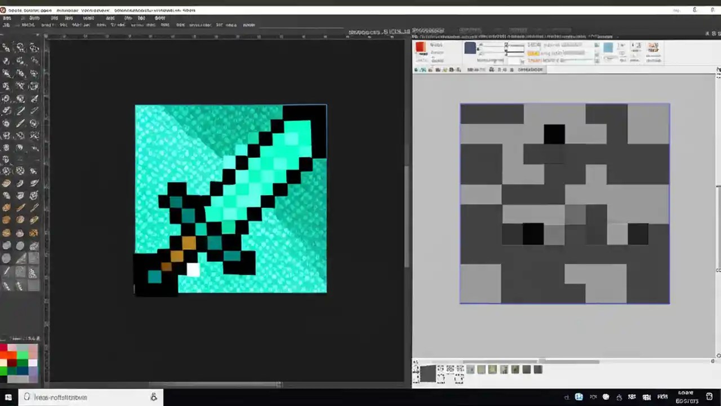Image resolution: width=721 pixels, height=406 pixels.
Task: Enable the highlighted yellow option in the toolbar
Action: 534,52
